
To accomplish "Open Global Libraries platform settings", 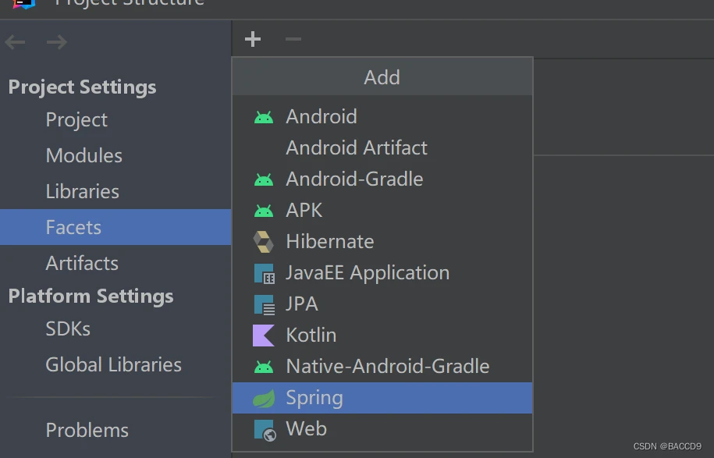I will tap(115, 364).
